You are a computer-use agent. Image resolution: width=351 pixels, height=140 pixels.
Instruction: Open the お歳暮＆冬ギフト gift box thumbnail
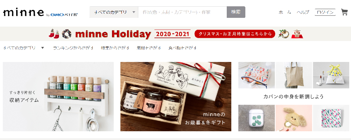[176, 97]
